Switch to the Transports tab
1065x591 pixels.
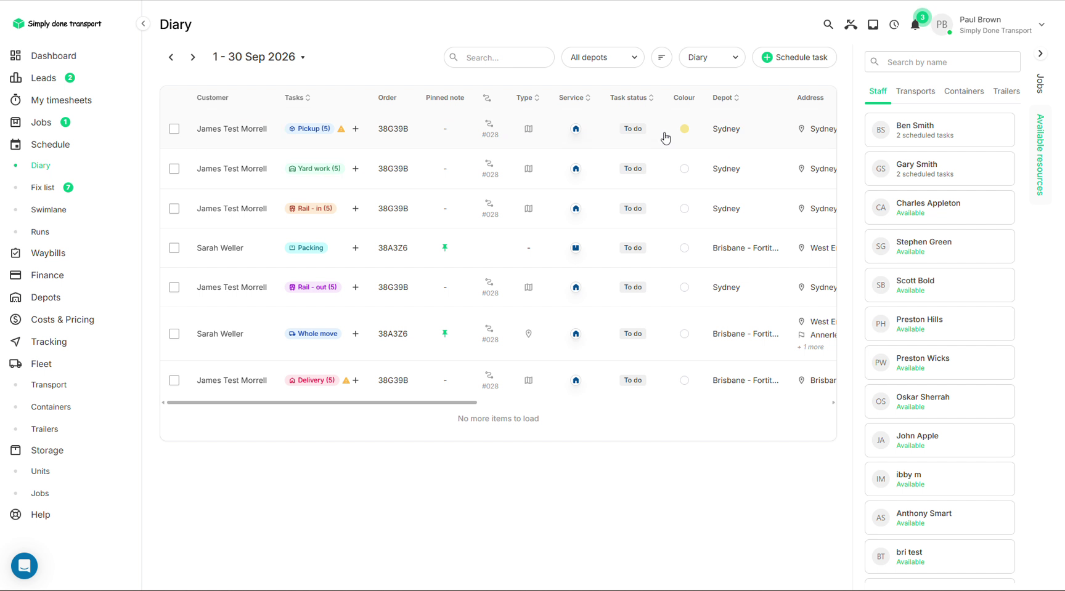coord(915,91)
